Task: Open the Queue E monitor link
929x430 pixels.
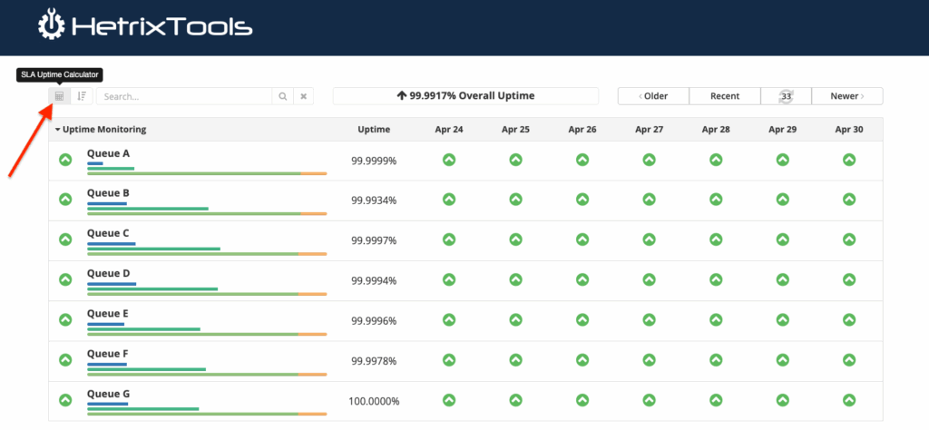Action: click(107, 313)
